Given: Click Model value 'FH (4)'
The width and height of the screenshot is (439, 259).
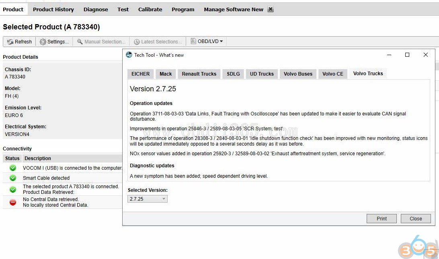Looking at the screenshot, I should tap(12, 96).
